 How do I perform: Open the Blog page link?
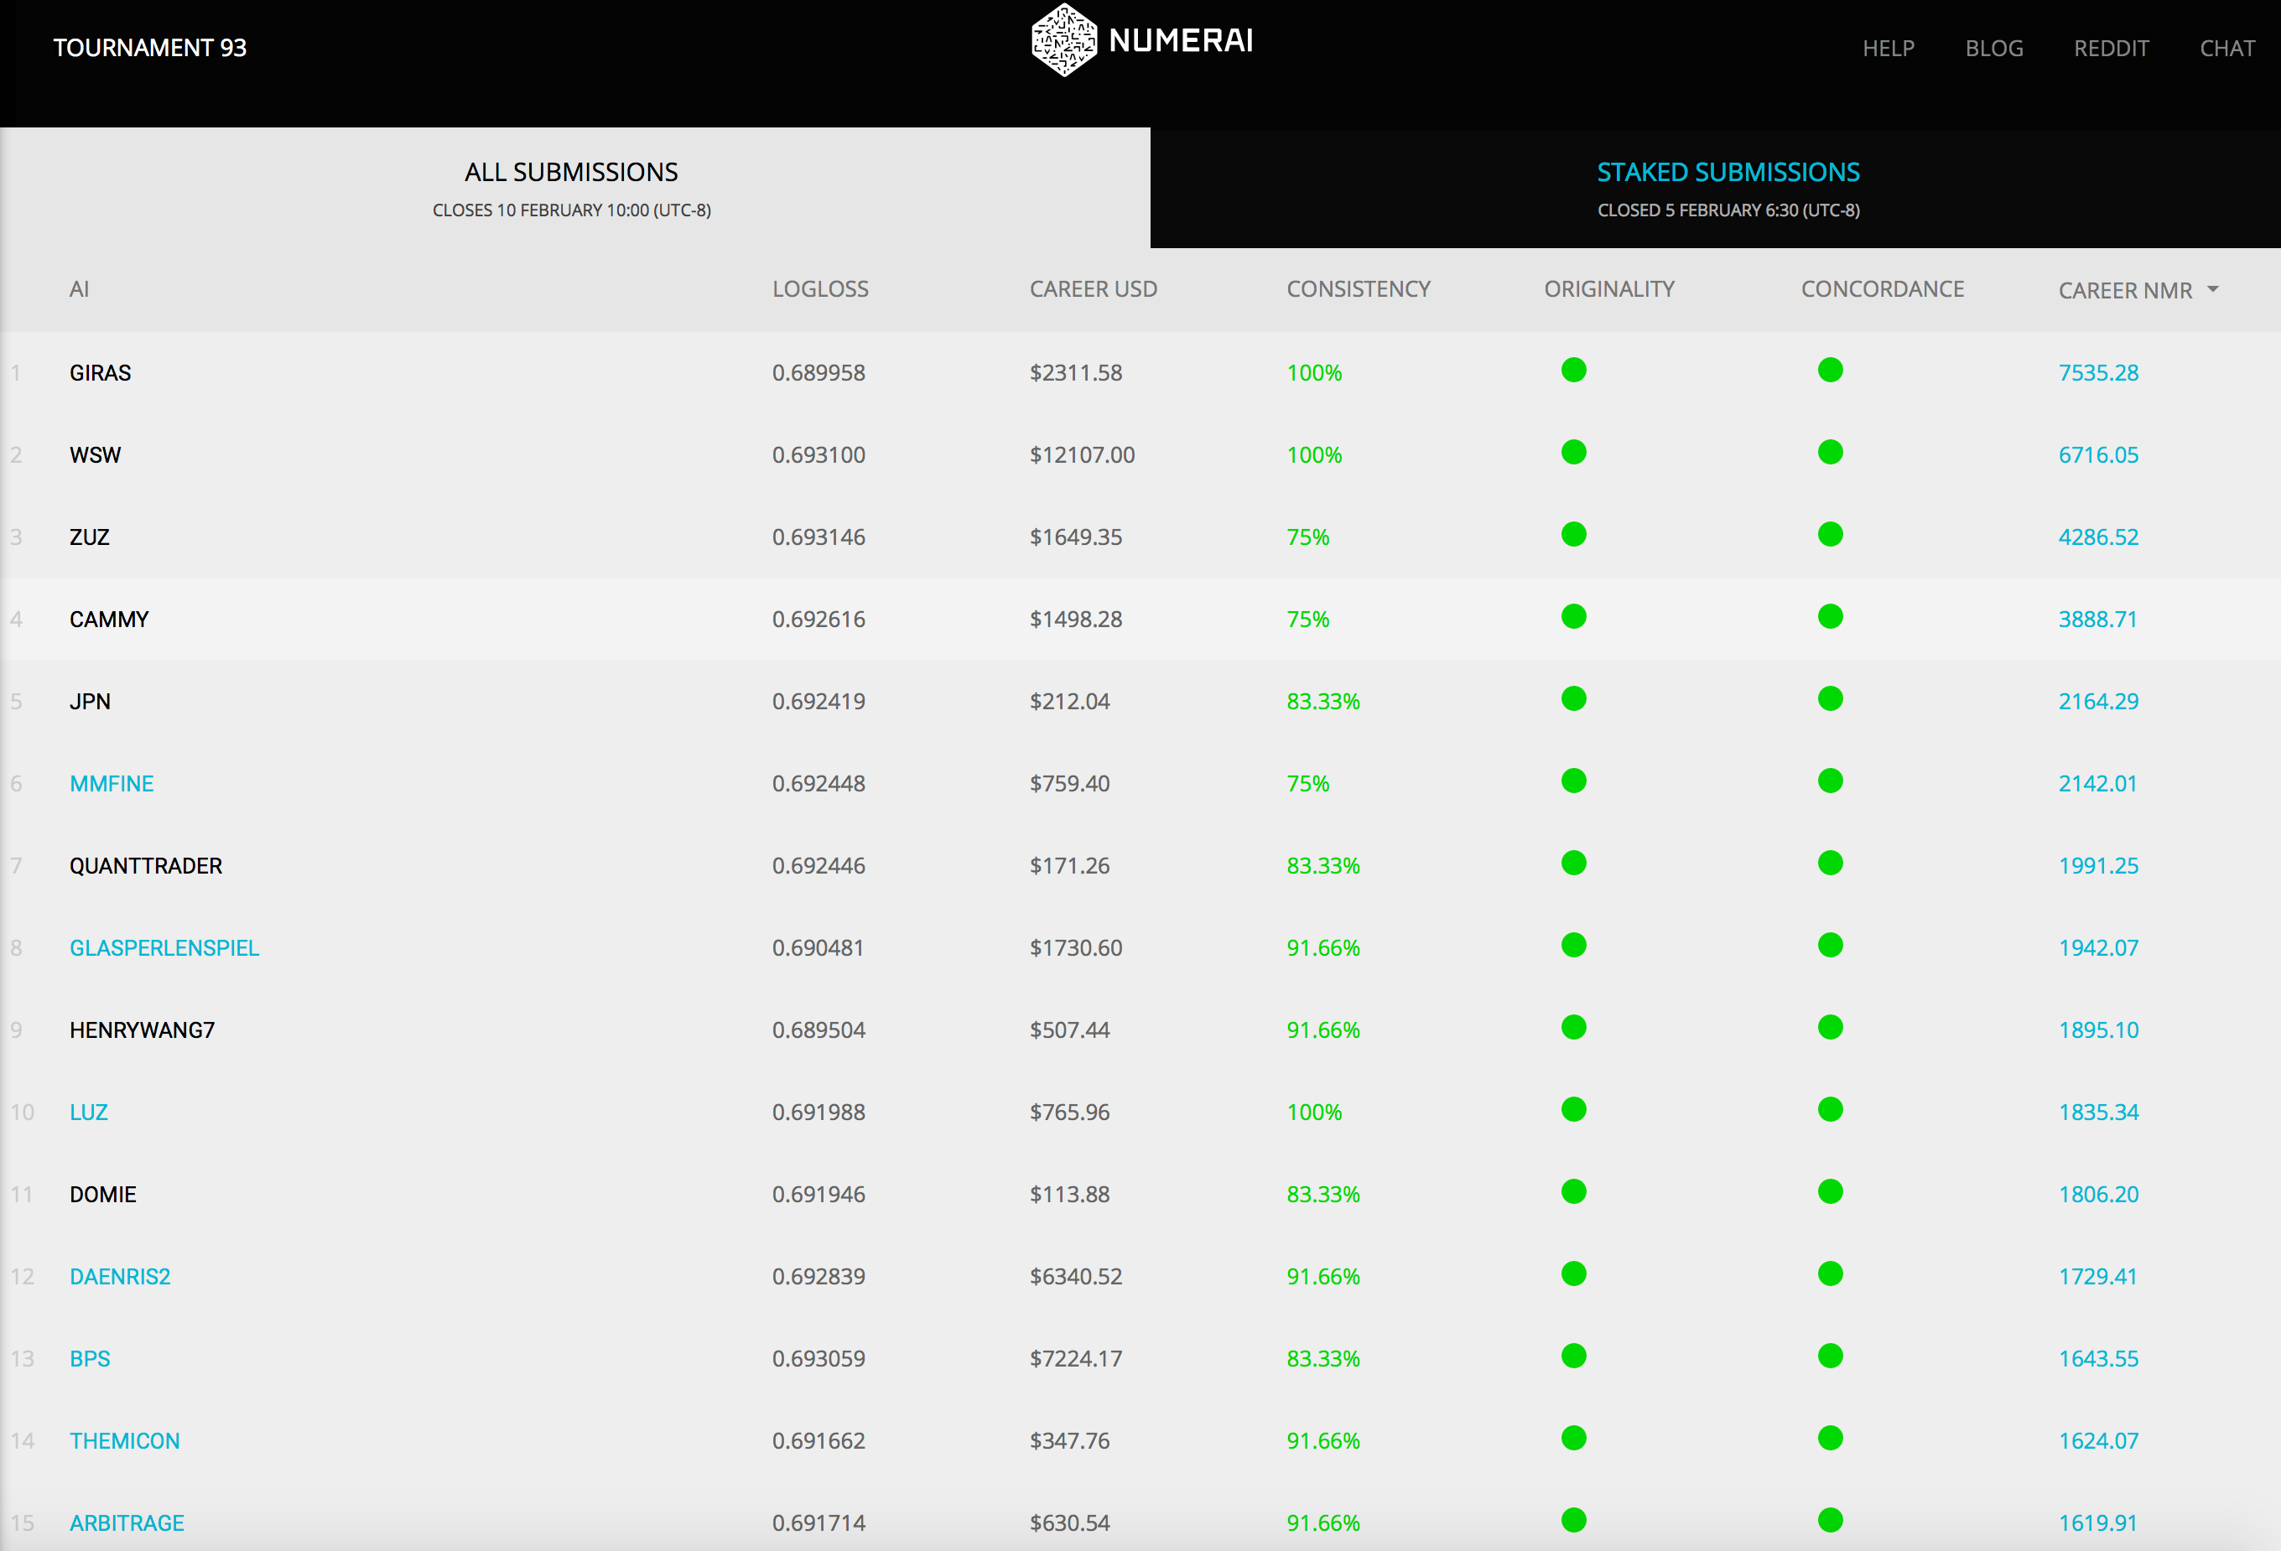1993,48
